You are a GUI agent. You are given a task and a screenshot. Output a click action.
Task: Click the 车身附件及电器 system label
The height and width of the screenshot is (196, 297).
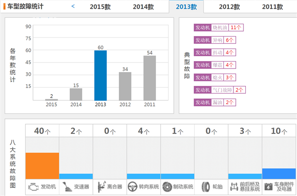coord(284,187)
